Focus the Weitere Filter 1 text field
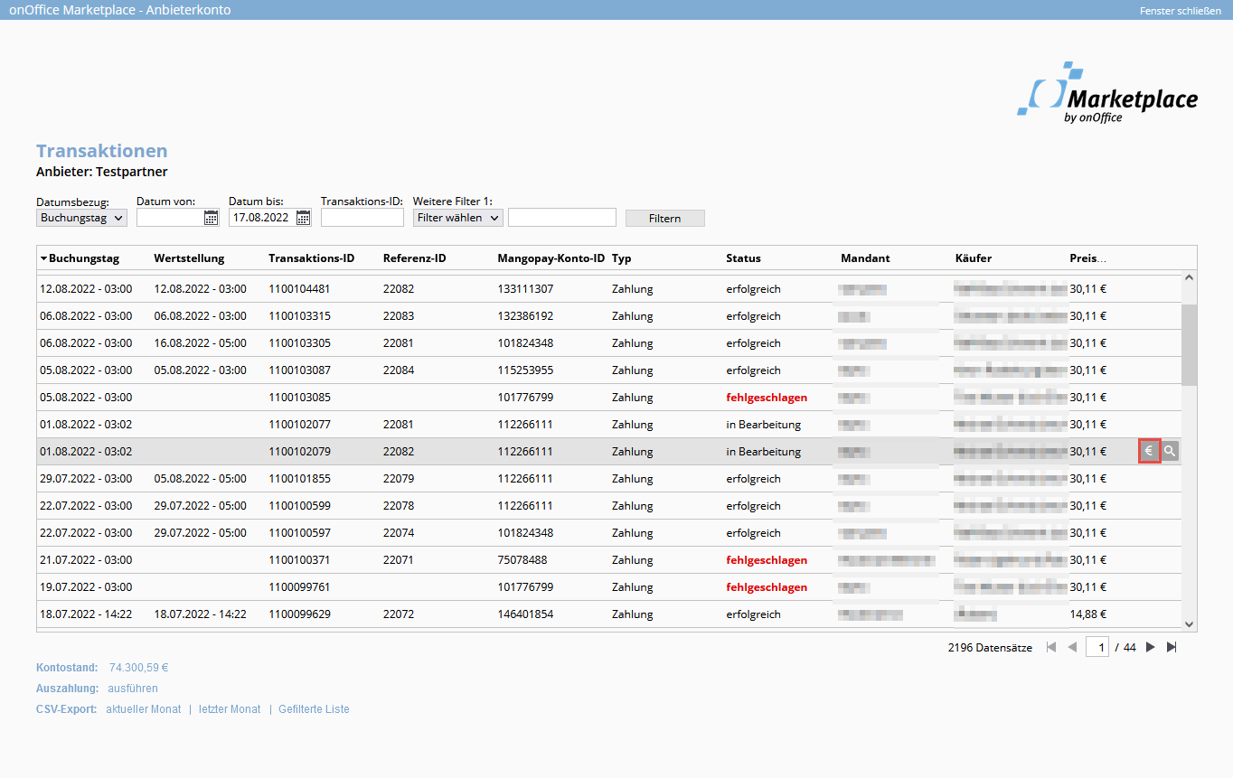The image size is (1233, 778). (x=562, y=218)
